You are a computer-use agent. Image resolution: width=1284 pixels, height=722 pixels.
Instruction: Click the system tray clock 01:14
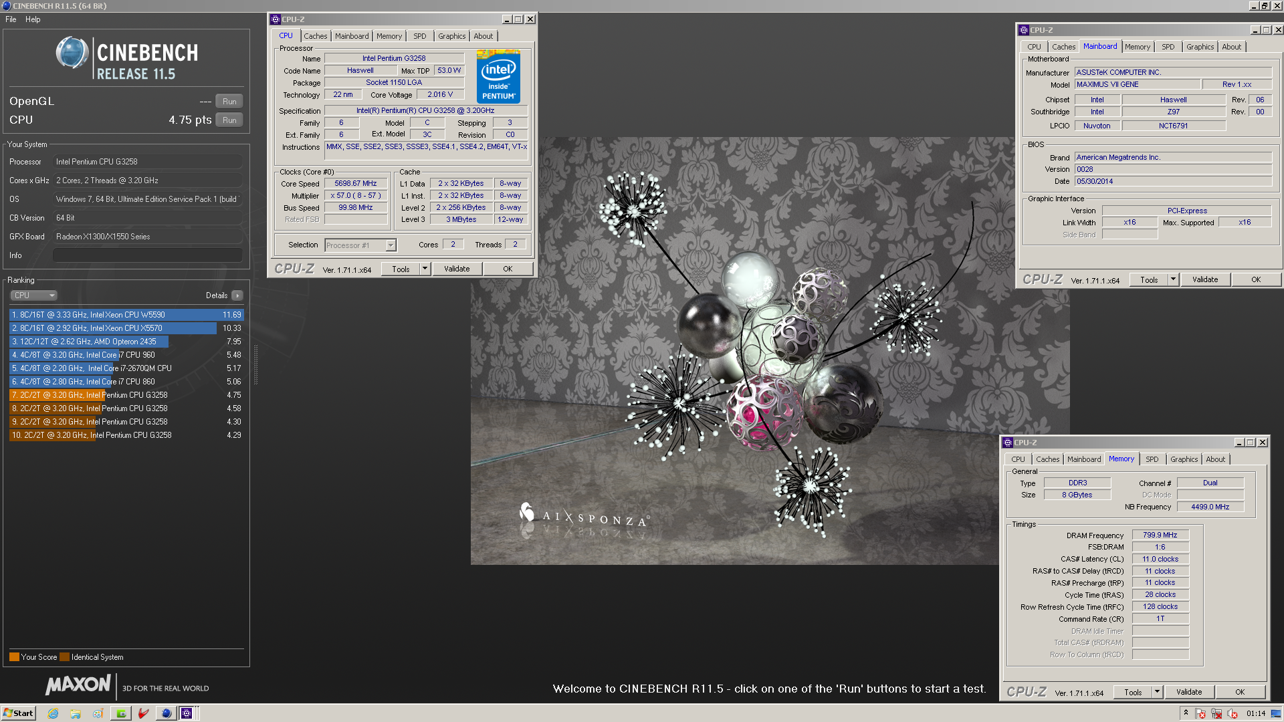click(x=1256, y=713)
